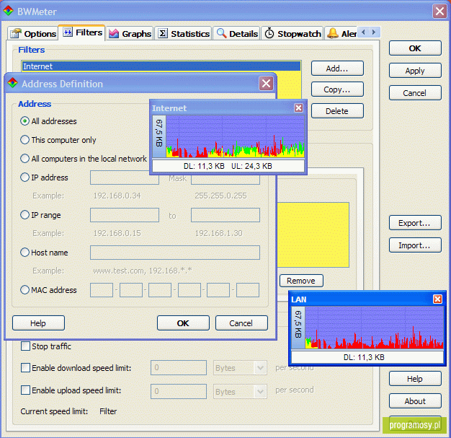Select the All addresses radio button
The width and height of the screenshot is (451, 438).
point(24,121)
